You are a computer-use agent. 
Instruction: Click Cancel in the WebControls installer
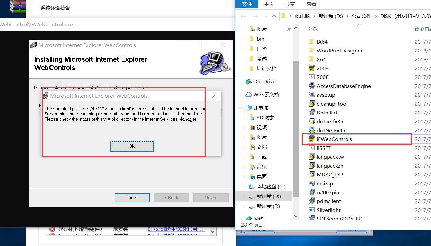[x=132, y=198]
